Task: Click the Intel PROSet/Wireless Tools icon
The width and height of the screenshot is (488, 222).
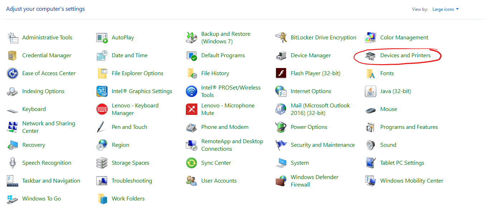Action: point(192,91)
